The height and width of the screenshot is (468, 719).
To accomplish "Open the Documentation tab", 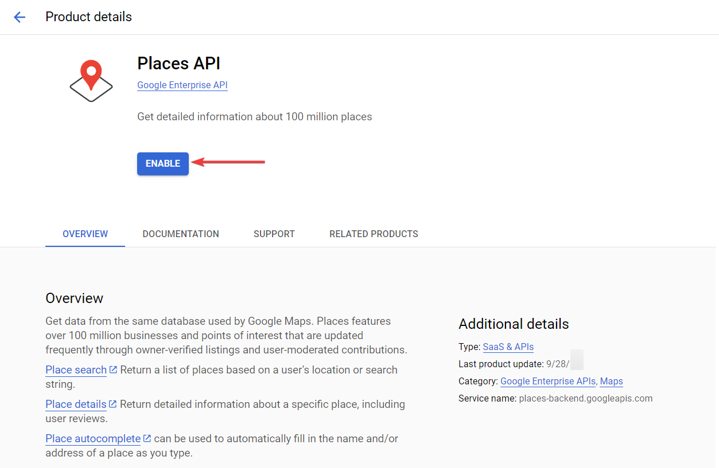I will click(x=181, y=234).
